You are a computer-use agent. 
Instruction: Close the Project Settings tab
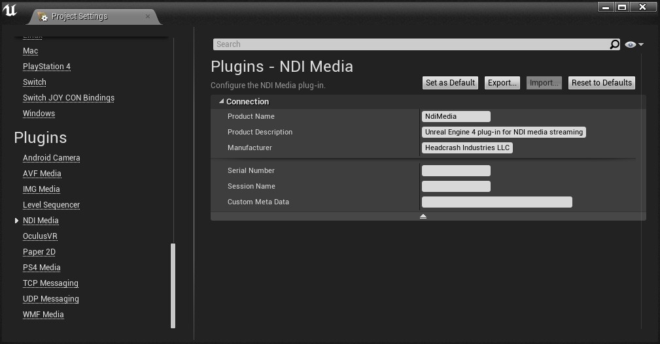[148, 16]
